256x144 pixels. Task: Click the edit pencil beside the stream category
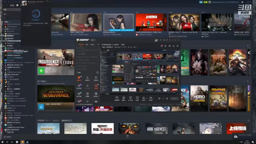[112, 47]
